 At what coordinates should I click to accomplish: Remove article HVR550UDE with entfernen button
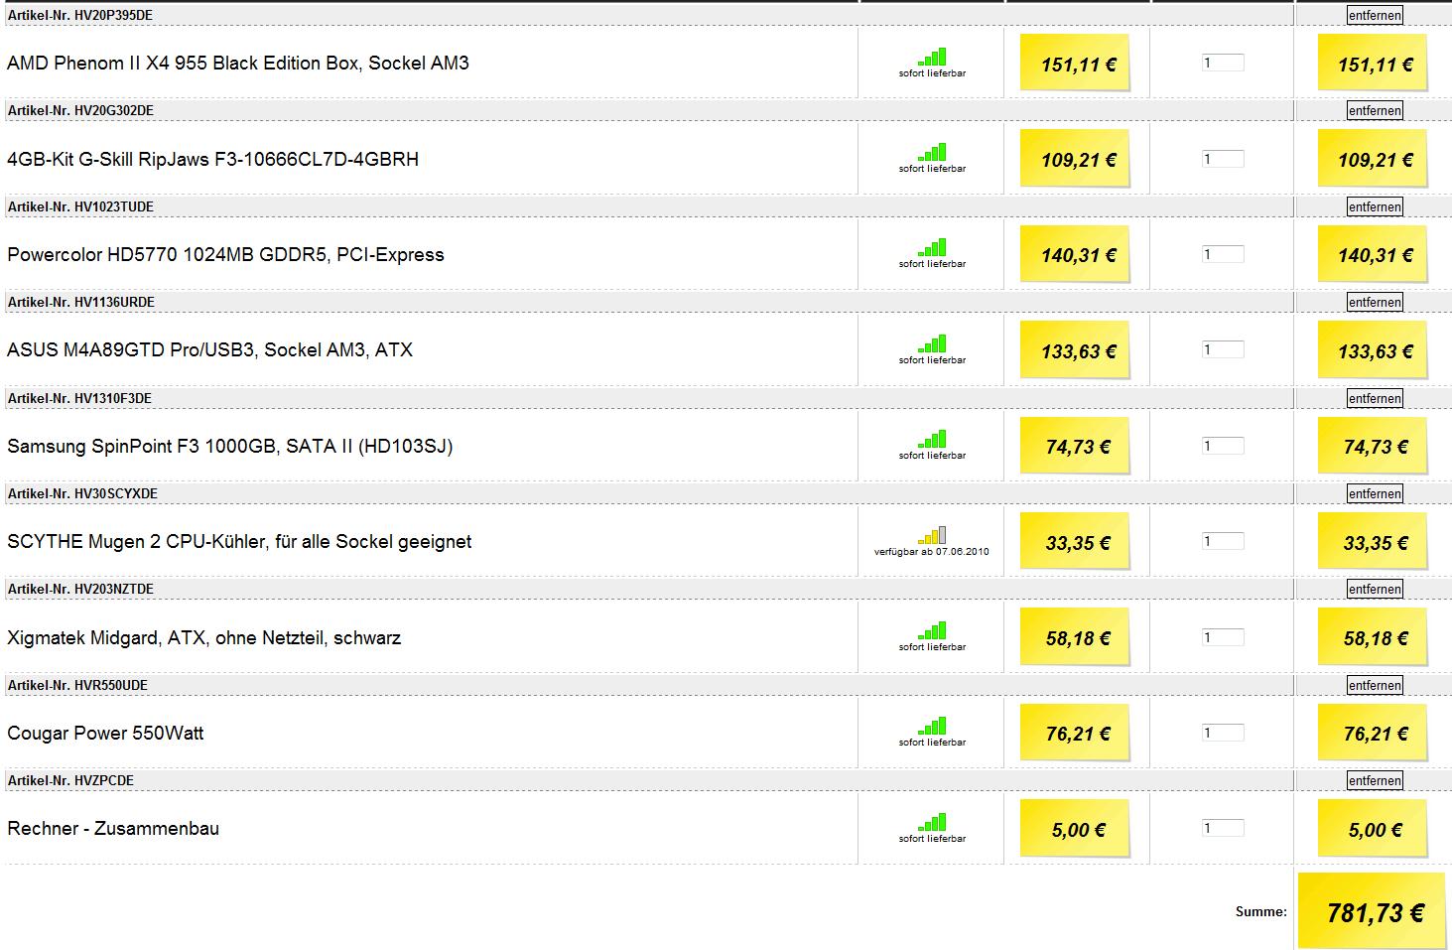pyautogui.click(x=1375, y=685)
